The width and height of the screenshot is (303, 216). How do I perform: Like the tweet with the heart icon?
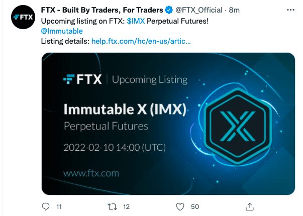(x=180, y=206)
